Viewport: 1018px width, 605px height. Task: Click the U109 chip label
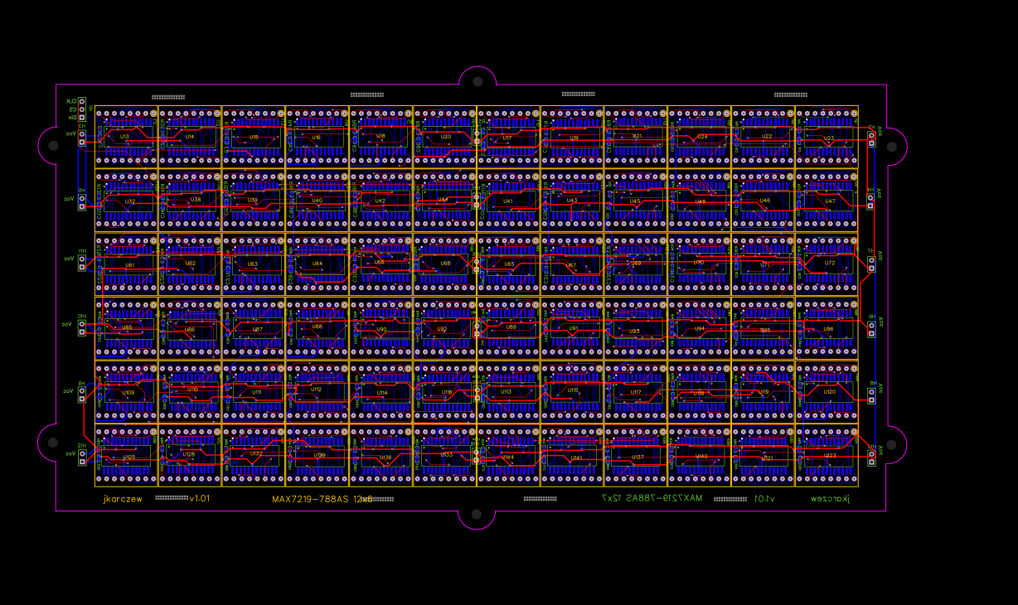coord(128,393)
